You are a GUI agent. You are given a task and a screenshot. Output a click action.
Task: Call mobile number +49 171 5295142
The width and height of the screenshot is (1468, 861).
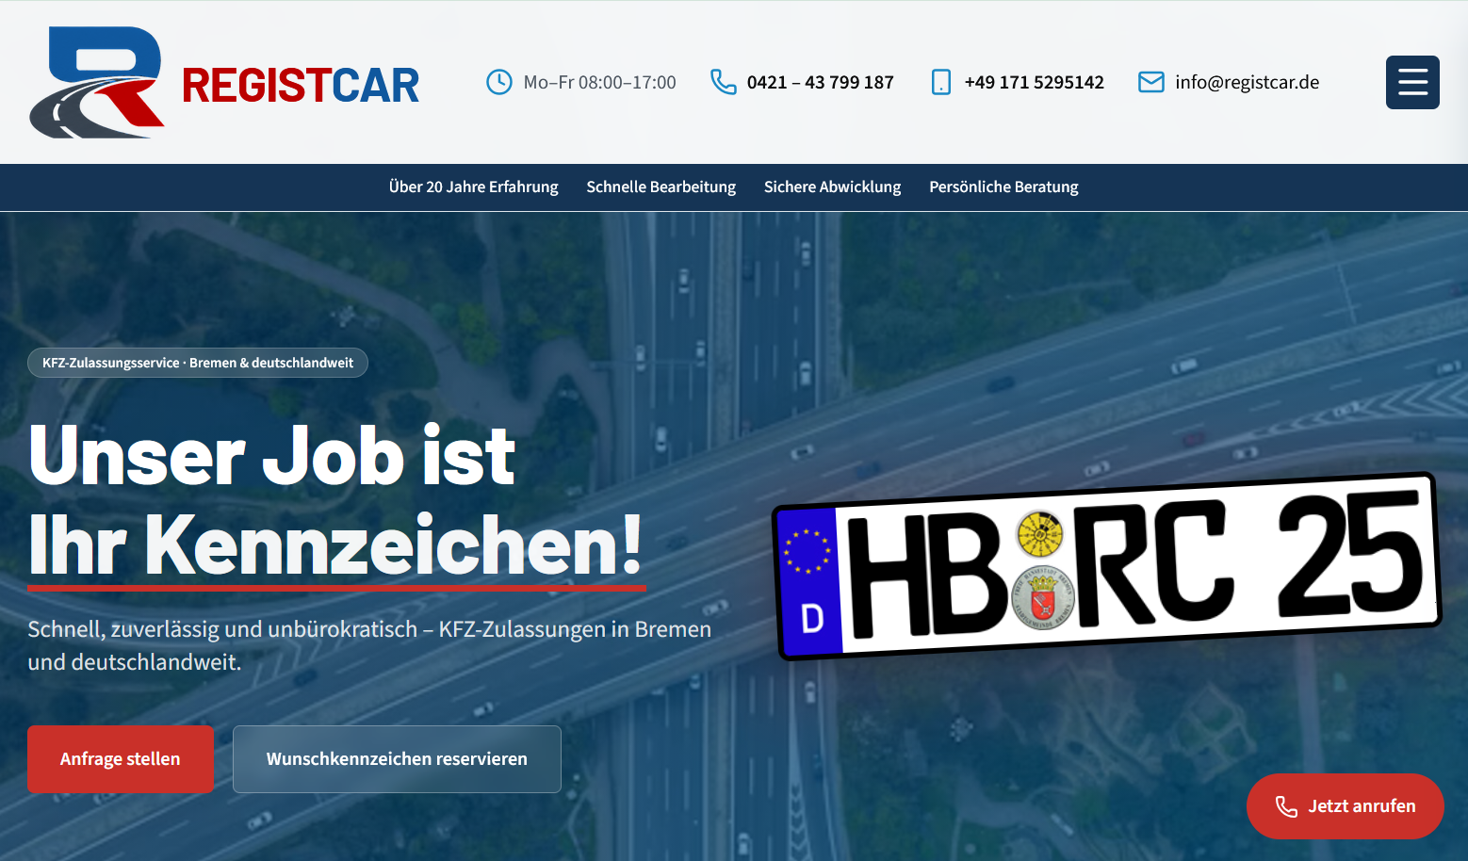[x=1034, y=82]
